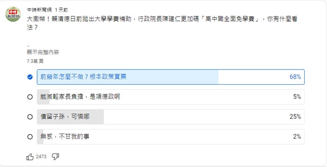
Task: Click the 25% result percentage
Action: [295, 117]
